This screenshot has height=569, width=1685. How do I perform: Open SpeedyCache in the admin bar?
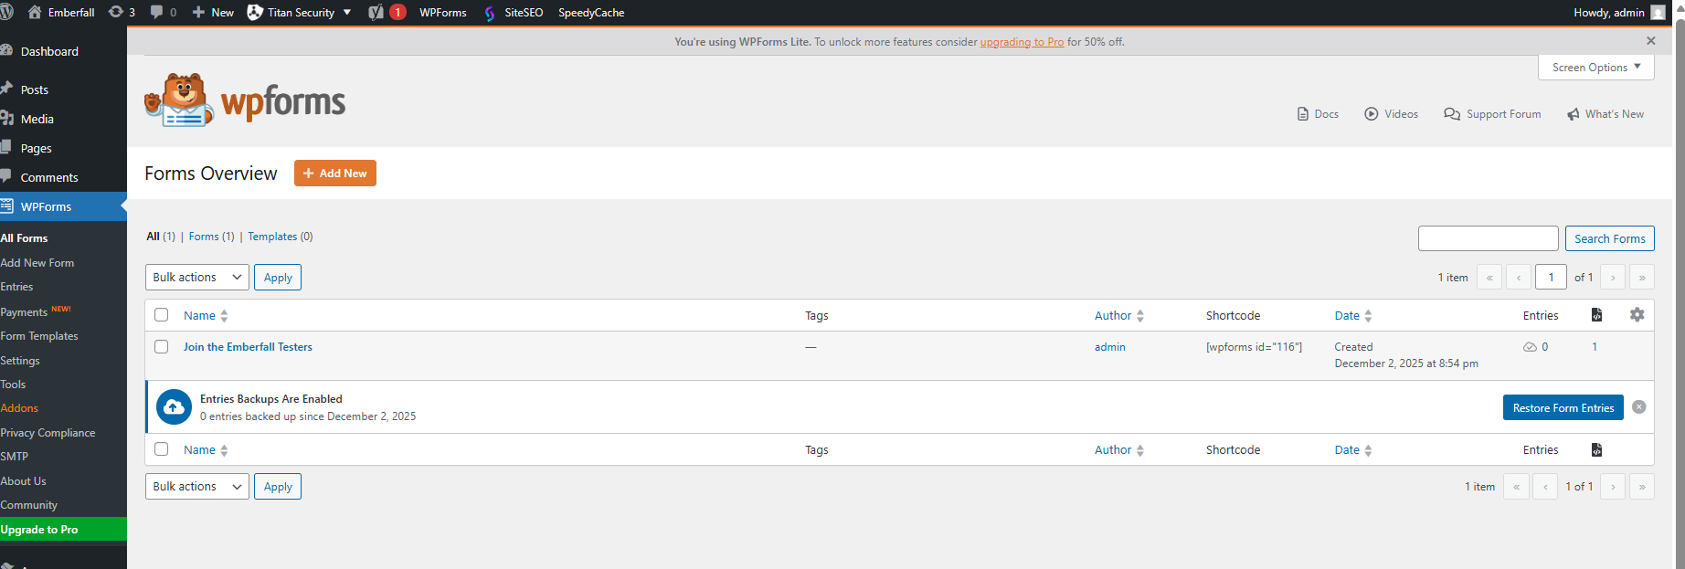tap(591, 12)
